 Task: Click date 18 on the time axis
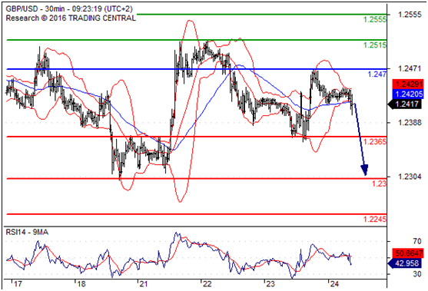(81, 284)
